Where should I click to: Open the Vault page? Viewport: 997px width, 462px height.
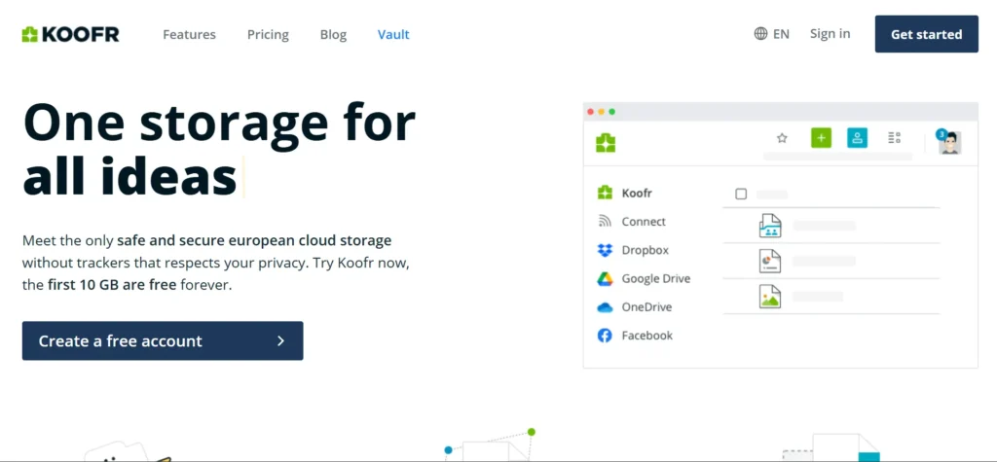tap(393, 34)
